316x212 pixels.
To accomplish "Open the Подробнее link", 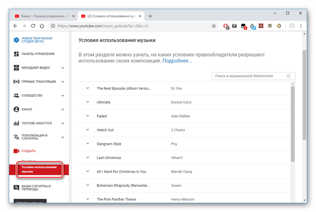I will click(x=177, y=61).
